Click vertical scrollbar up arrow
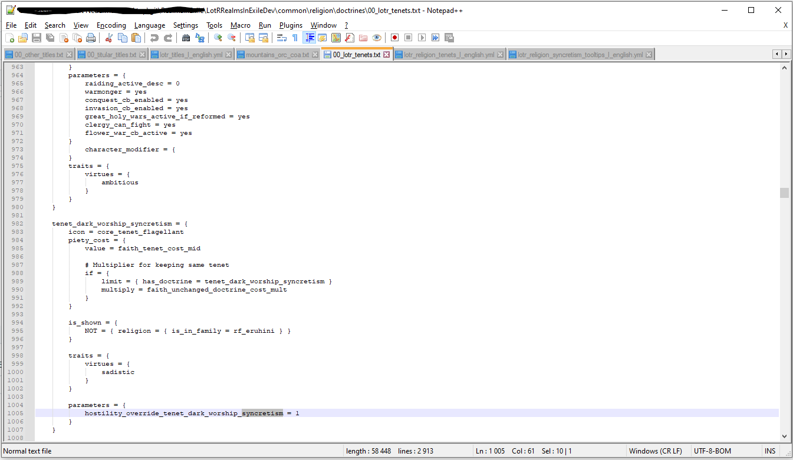 click(x=784, y=68)
